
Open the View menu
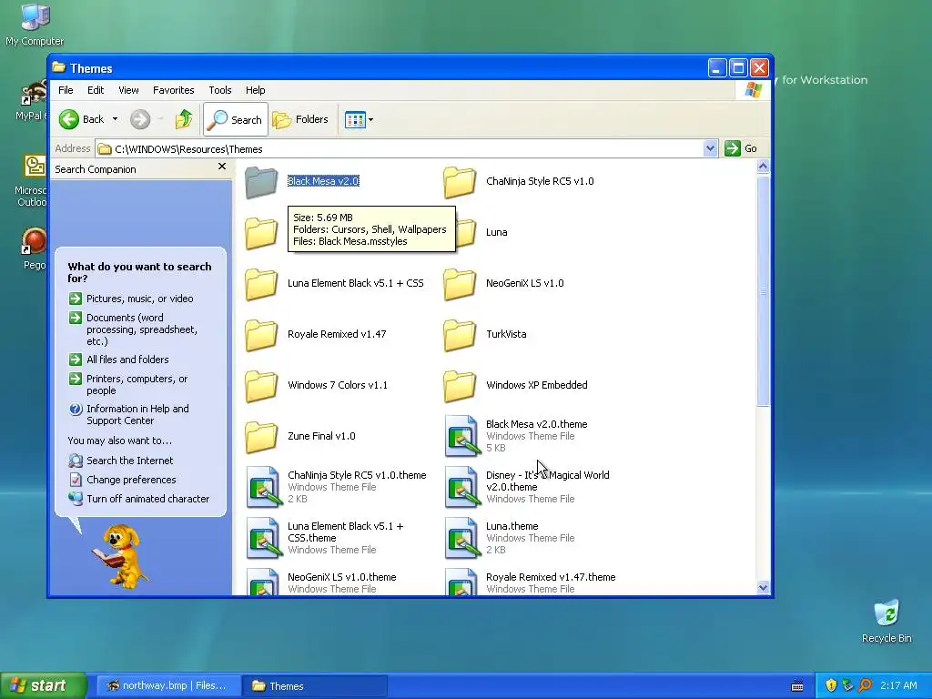[x=128, y=90]
